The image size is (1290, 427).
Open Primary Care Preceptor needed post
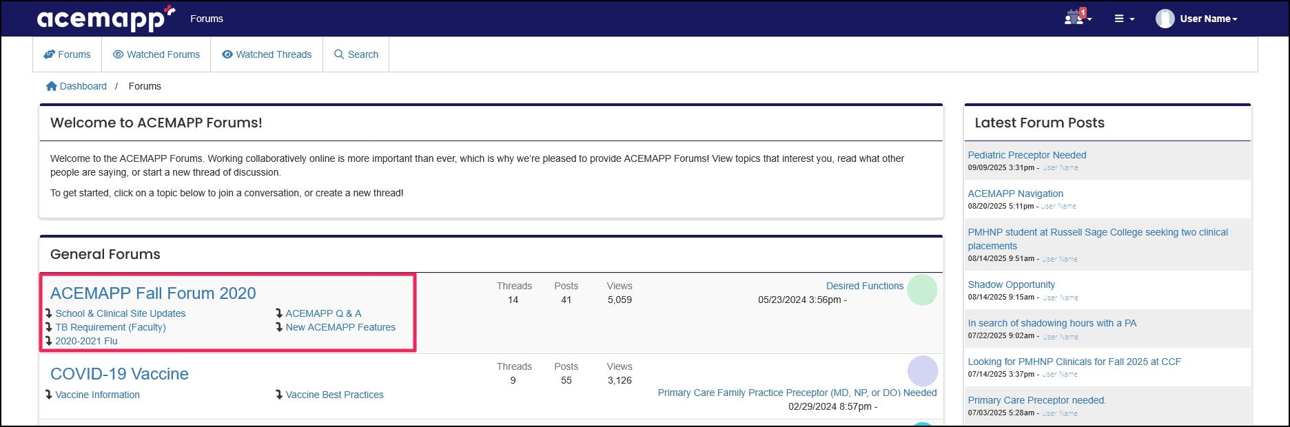point(1037,400)
